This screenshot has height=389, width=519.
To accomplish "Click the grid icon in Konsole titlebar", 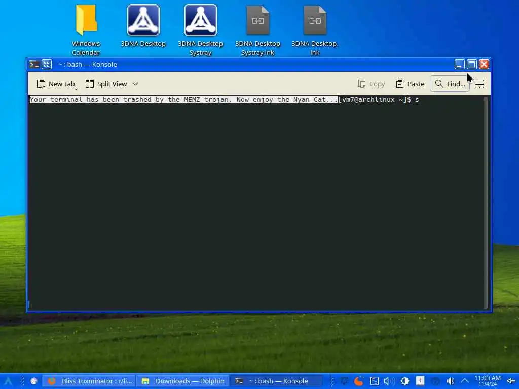I will pos(47,64).
